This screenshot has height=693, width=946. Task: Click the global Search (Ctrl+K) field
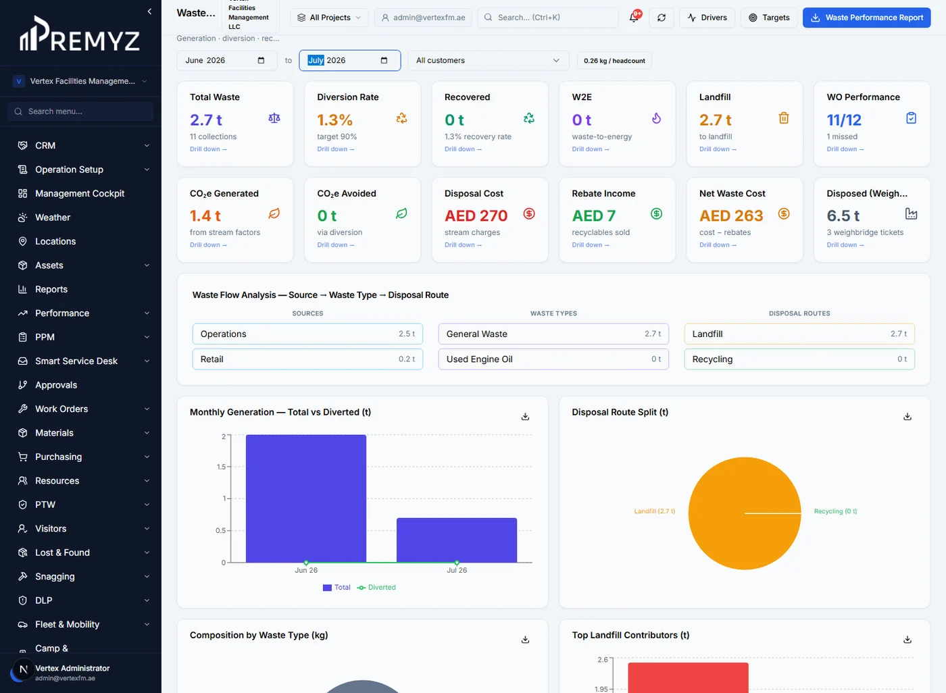click(x=548, y=18)
